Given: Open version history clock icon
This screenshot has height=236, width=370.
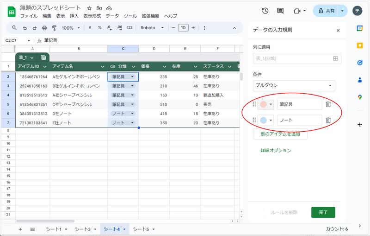Looking at the screenshot, I should coord(265,11).
